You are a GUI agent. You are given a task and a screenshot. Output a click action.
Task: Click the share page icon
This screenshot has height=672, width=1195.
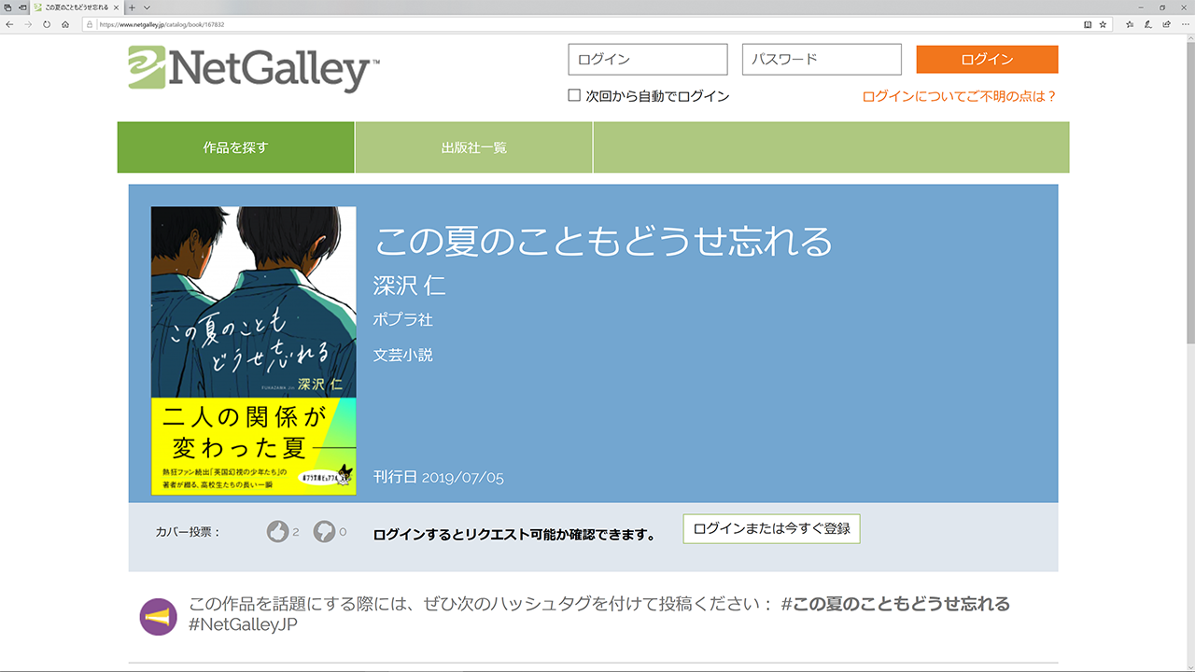tap(1166, 24)
